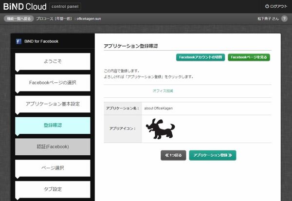Viewport: 292px width, 201px height.
Task: Click the アプリケーション登録確認 heading
Action: click(131, 46)
